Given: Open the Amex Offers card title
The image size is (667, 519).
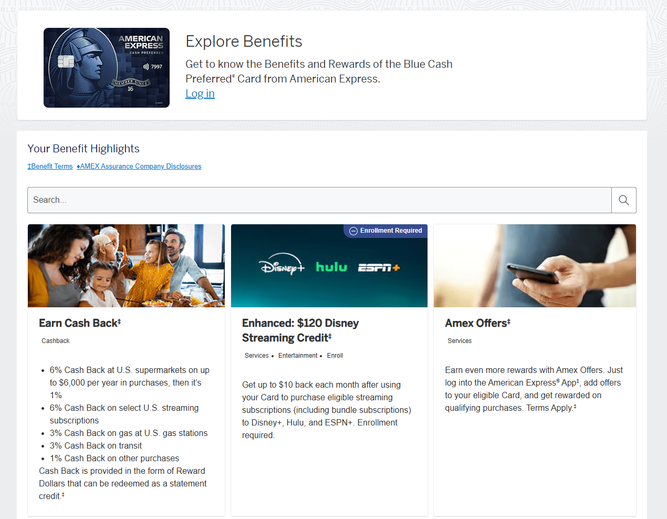Looking at the screenshot, I should tap(478, 323).
